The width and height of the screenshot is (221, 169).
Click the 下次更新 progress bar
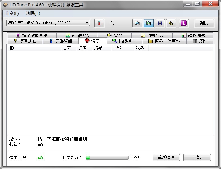(107, 158)
